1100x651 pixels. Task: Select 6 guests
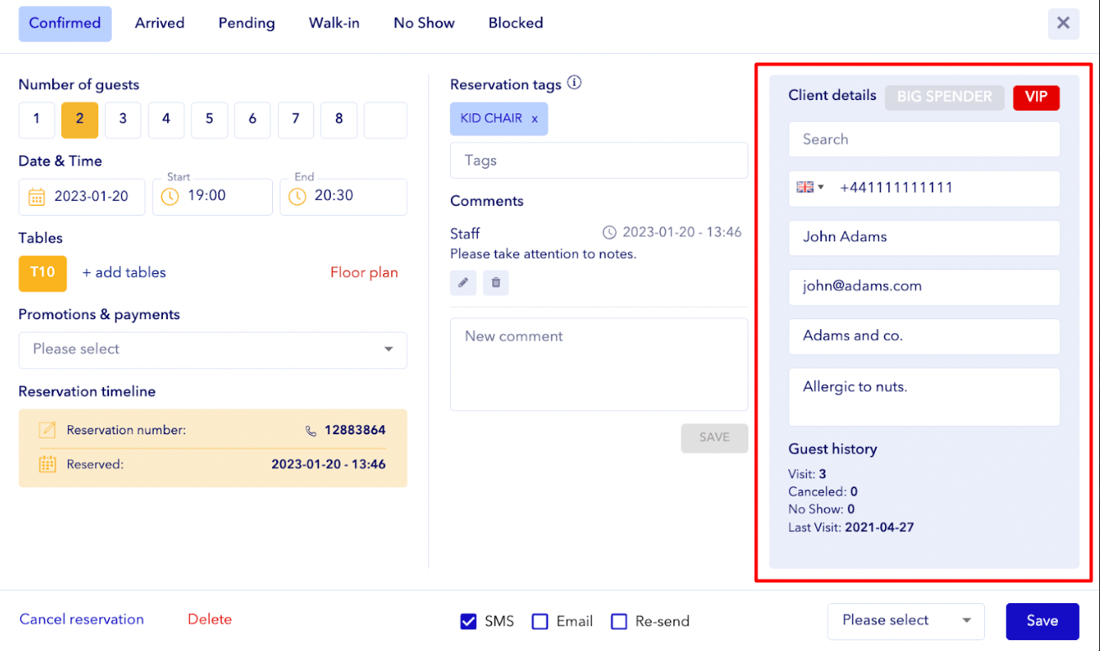click(x=252, y=120)
